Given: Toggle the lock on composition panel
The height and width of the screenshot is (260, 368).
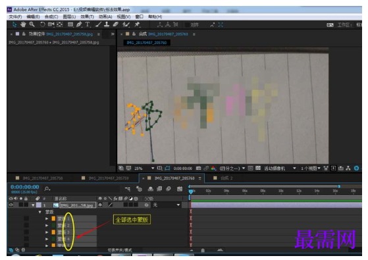Looking at the screenshot, I should 134,34.
